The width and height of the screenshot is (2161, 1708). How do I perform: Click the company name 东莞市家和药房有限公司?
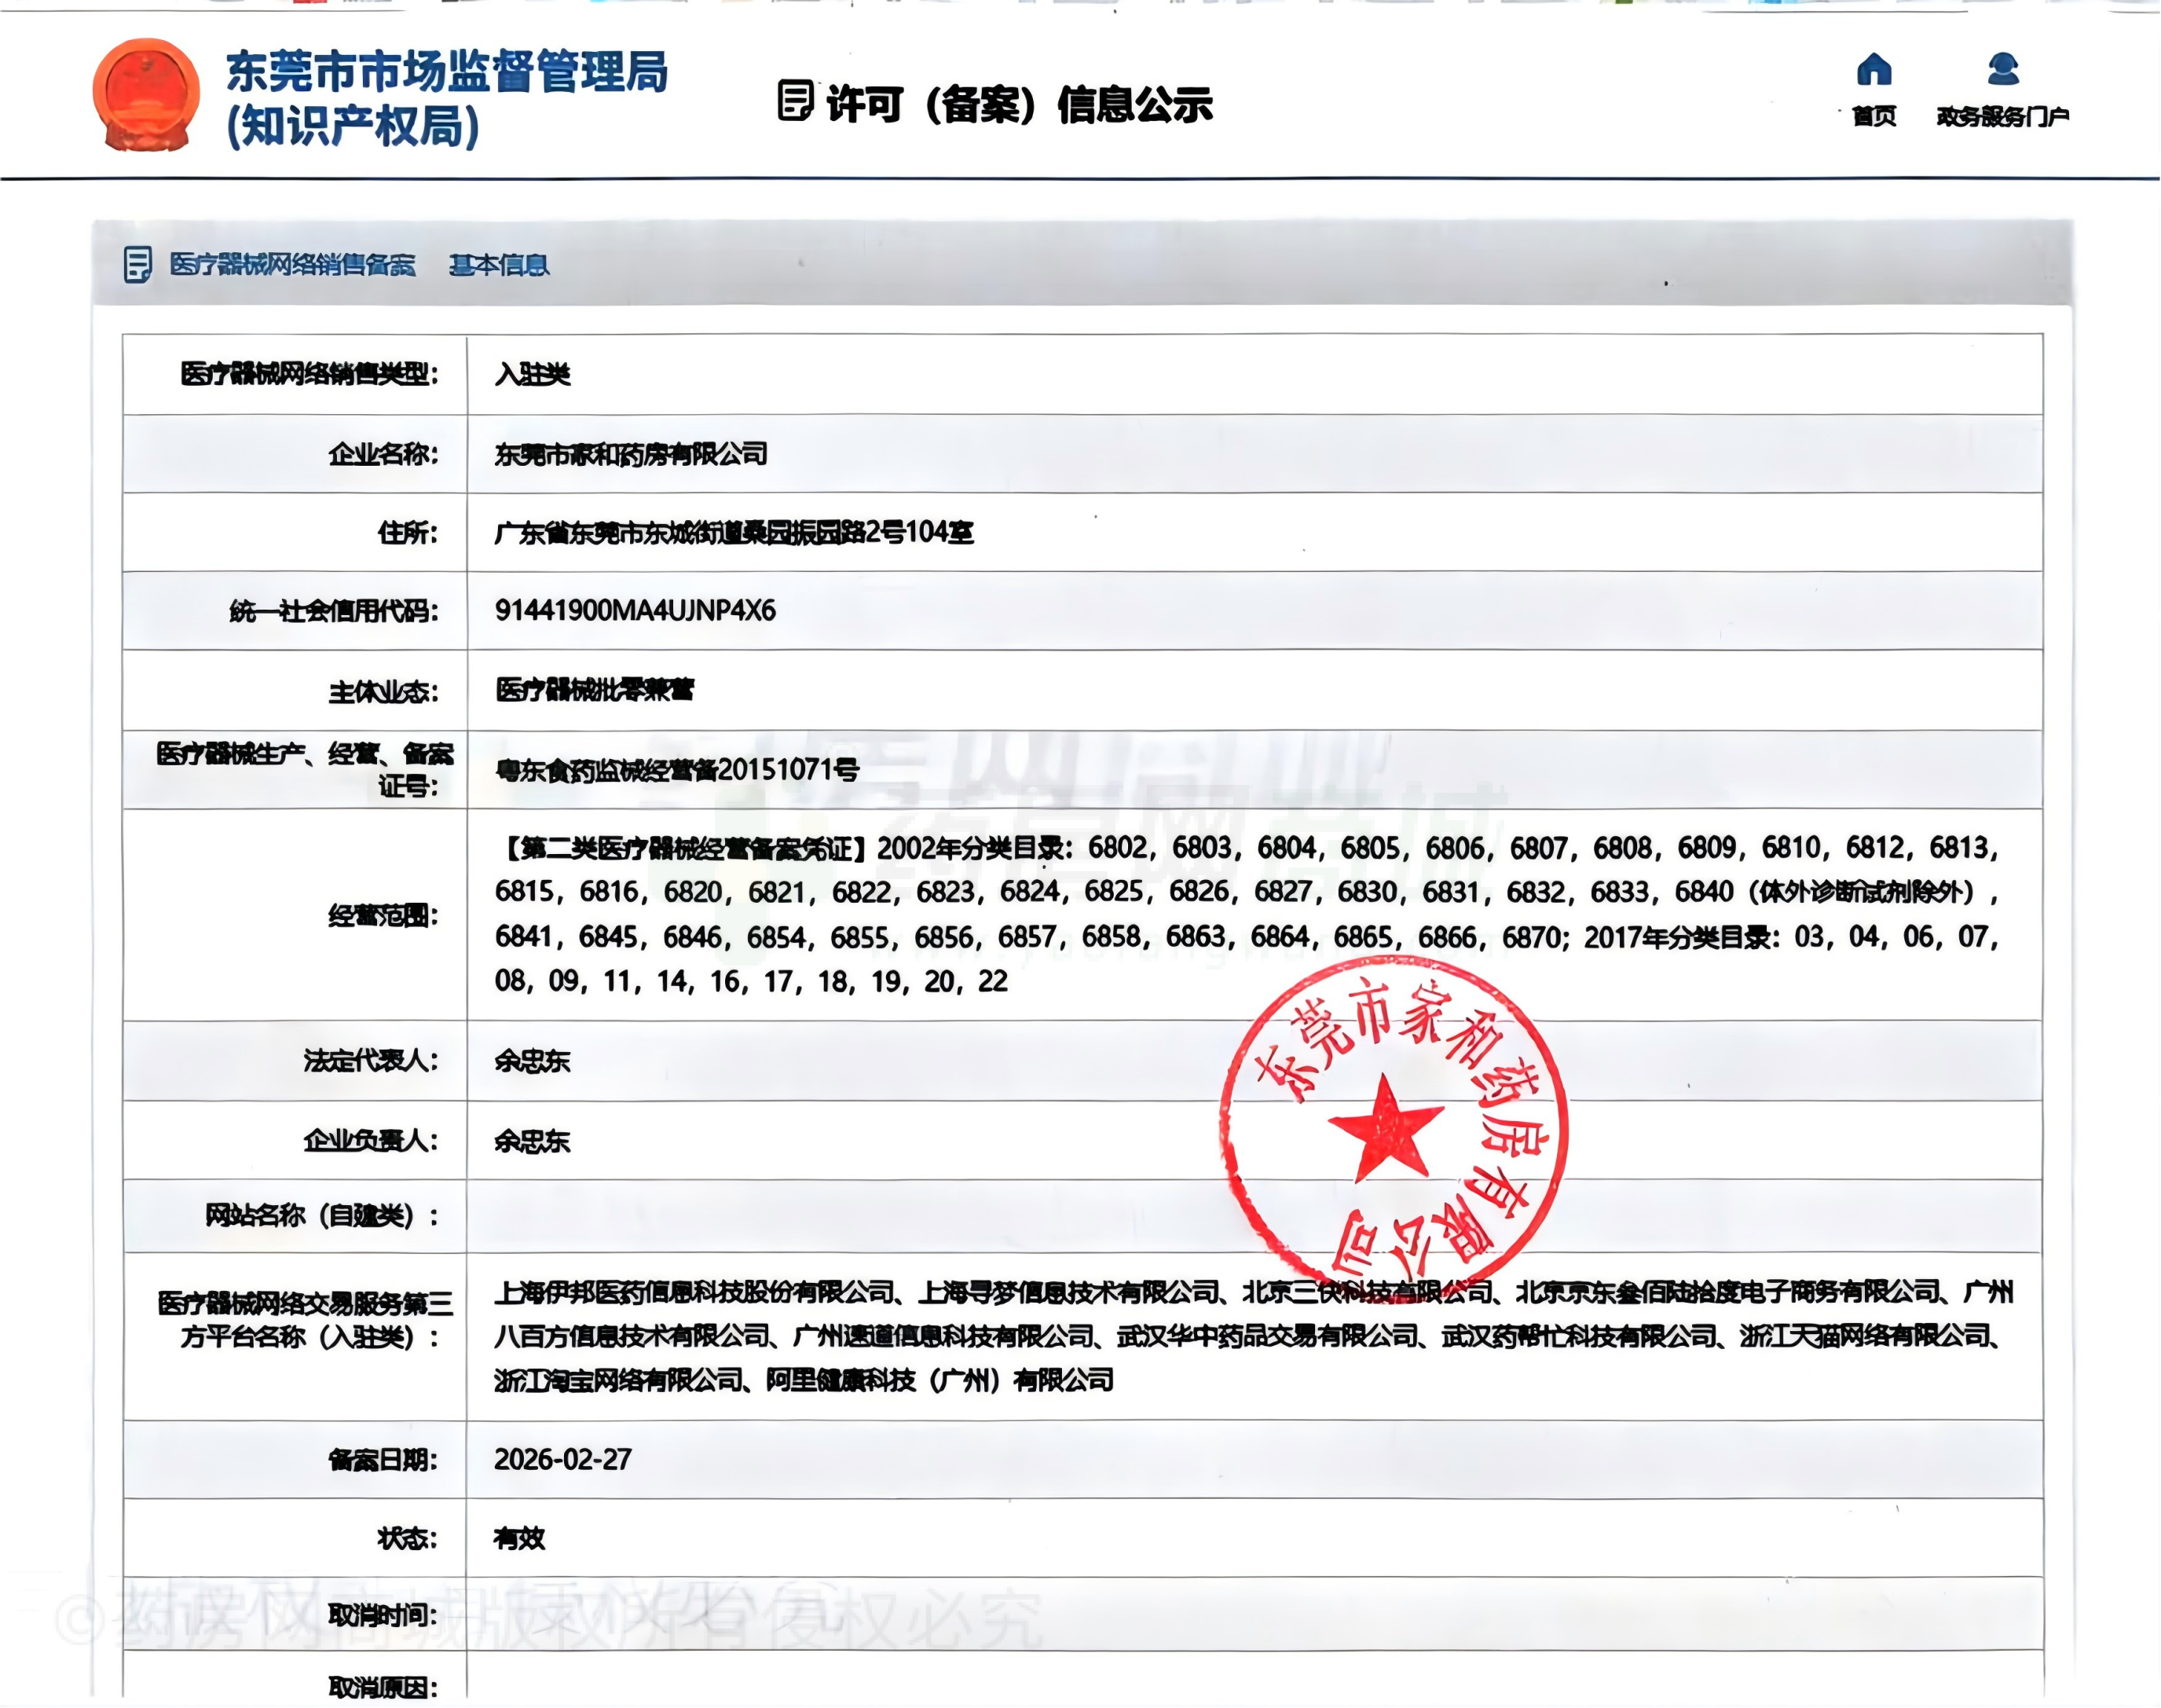631,455
